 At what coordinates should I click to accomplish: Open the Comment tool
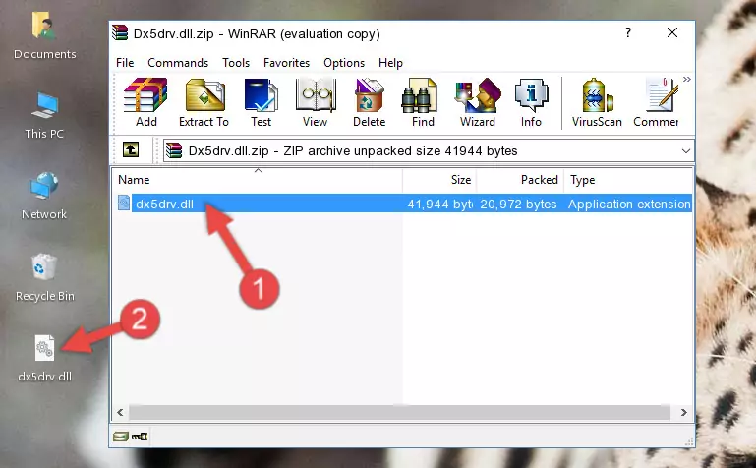(656, 102)
